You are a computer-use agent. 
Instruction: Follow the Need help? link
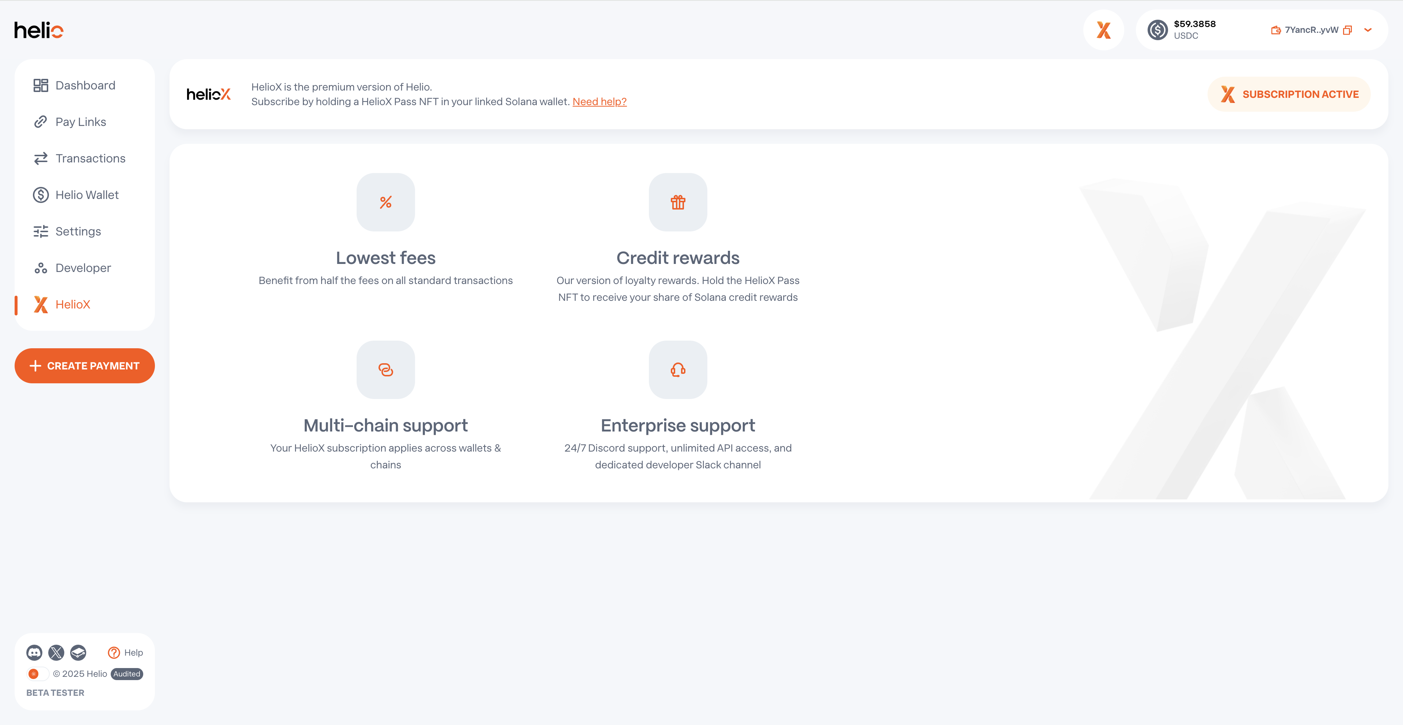(x=600, y=102)
